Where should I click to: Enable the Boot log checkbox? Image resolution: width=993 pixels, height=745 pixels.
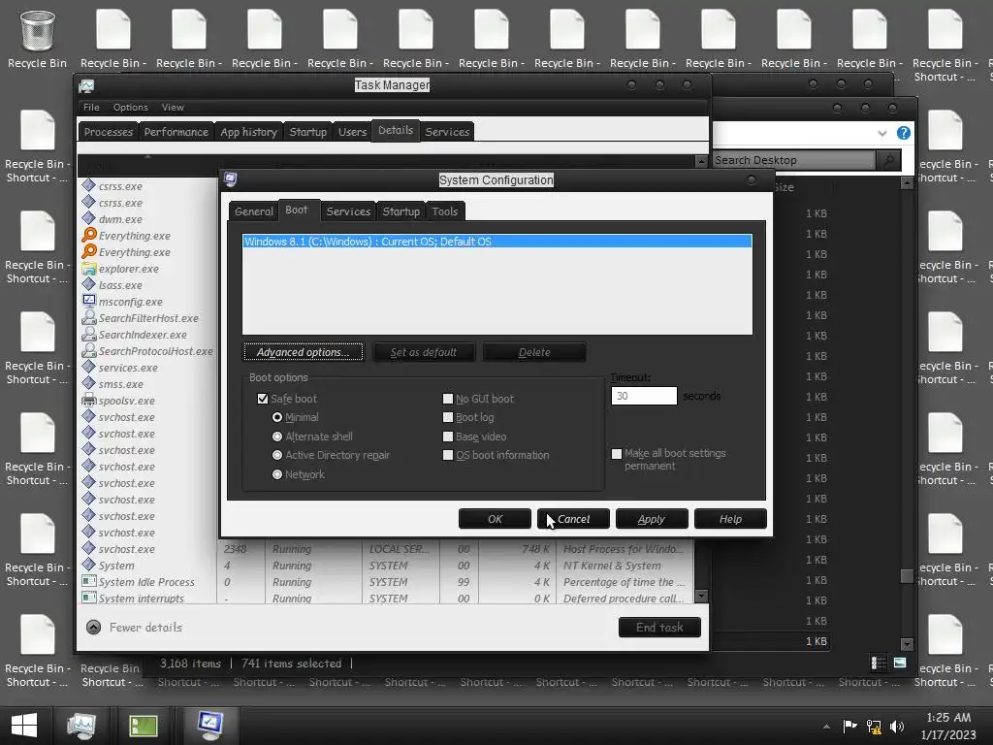(x=448, y=417)
